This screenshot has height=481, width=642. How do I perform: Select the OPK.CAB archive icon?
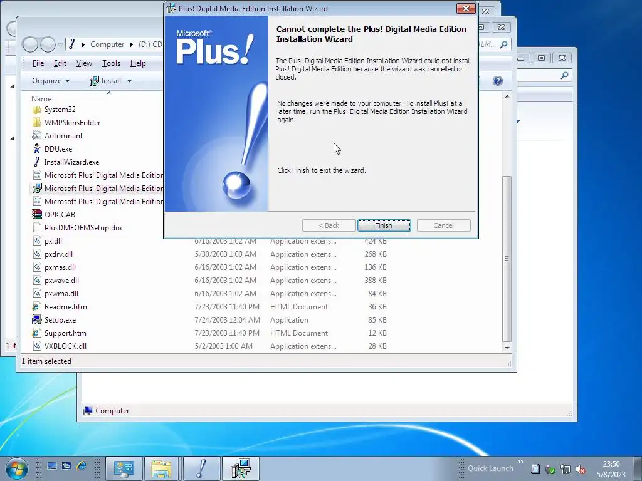(36, 214)
